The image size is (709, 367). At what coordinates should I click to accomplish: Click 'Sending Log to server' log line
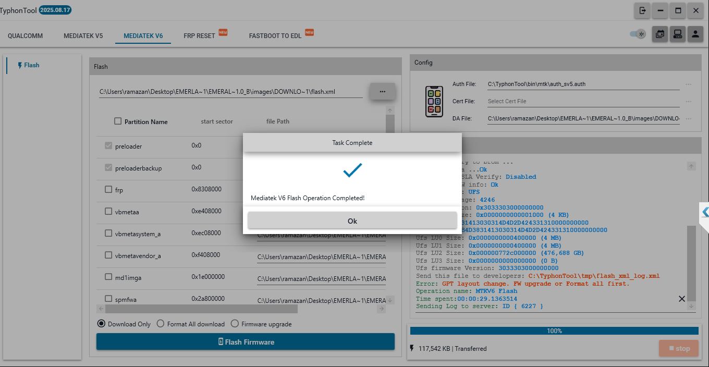480,307
